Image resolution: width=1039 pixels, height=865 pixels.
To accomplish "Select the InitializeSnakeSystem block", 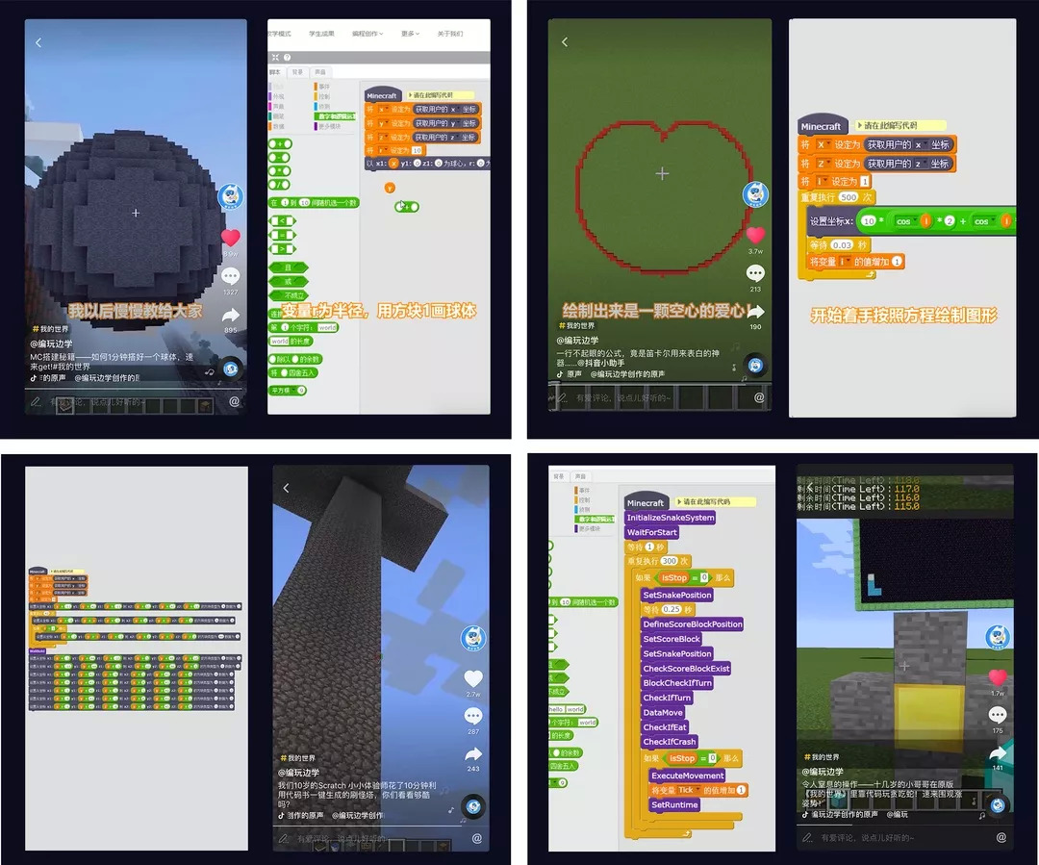I will pyautogui.click(x=671, y=518).
